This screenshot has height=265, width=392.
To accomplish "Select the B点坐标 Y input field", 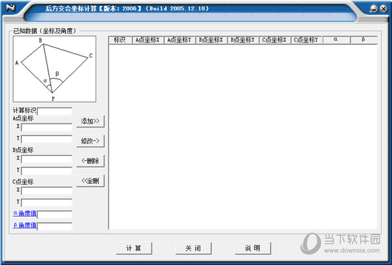I will click(x=46, y=171).
